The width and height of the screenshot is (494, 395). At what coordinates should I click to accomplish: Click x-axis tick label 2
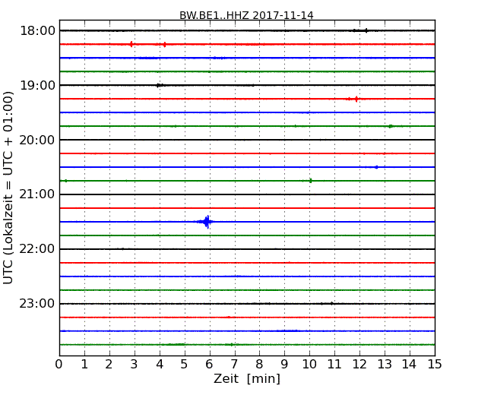pos(109,365)
